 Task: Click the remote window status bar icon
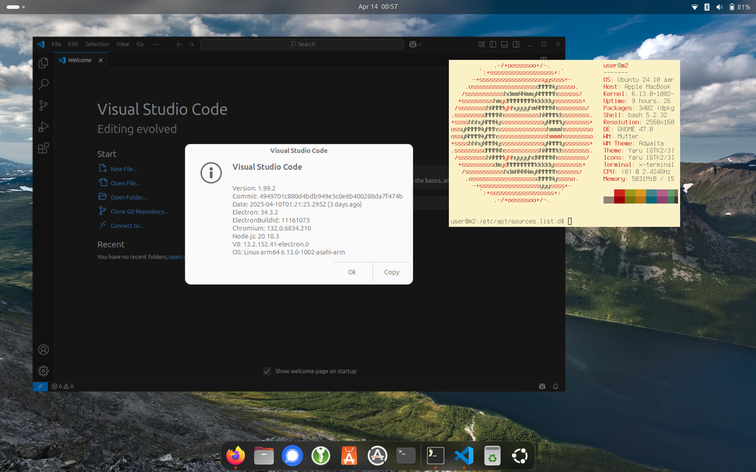[x=40, y=386]
